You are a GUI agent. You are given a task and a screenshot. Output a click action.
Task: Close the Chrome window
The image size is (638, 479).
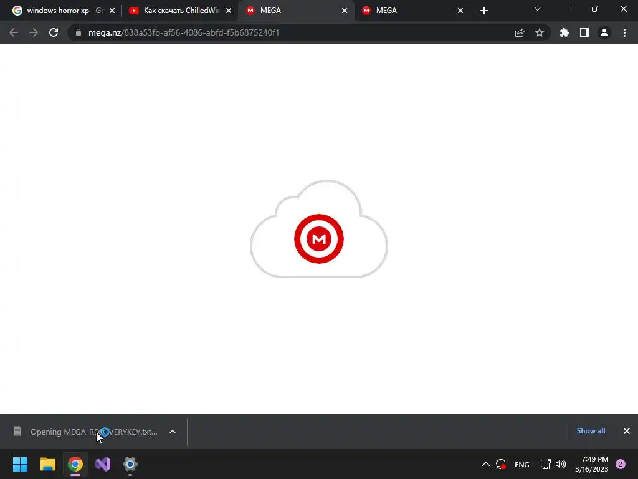point(623,9)
